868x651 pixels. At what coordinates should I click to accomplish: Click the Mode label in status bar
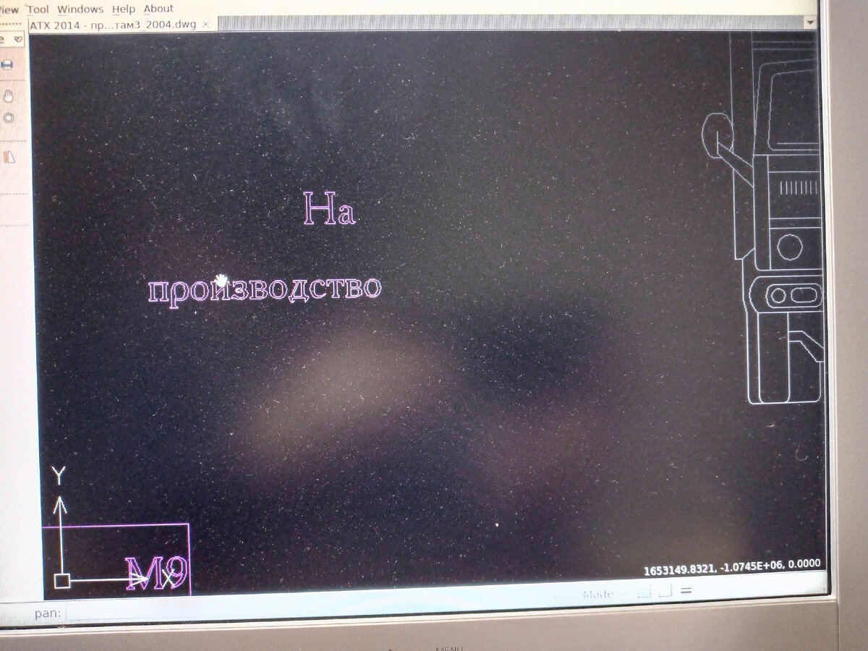coord(598,595)
